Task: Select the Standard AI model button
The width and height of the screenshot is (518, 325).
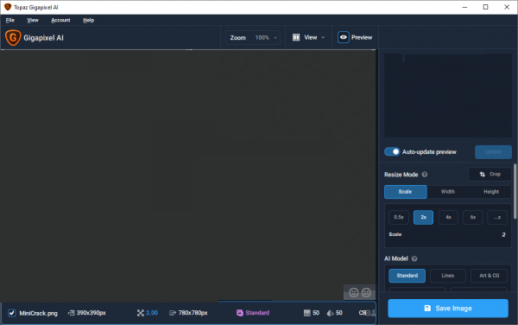Action: click(407, 276)
